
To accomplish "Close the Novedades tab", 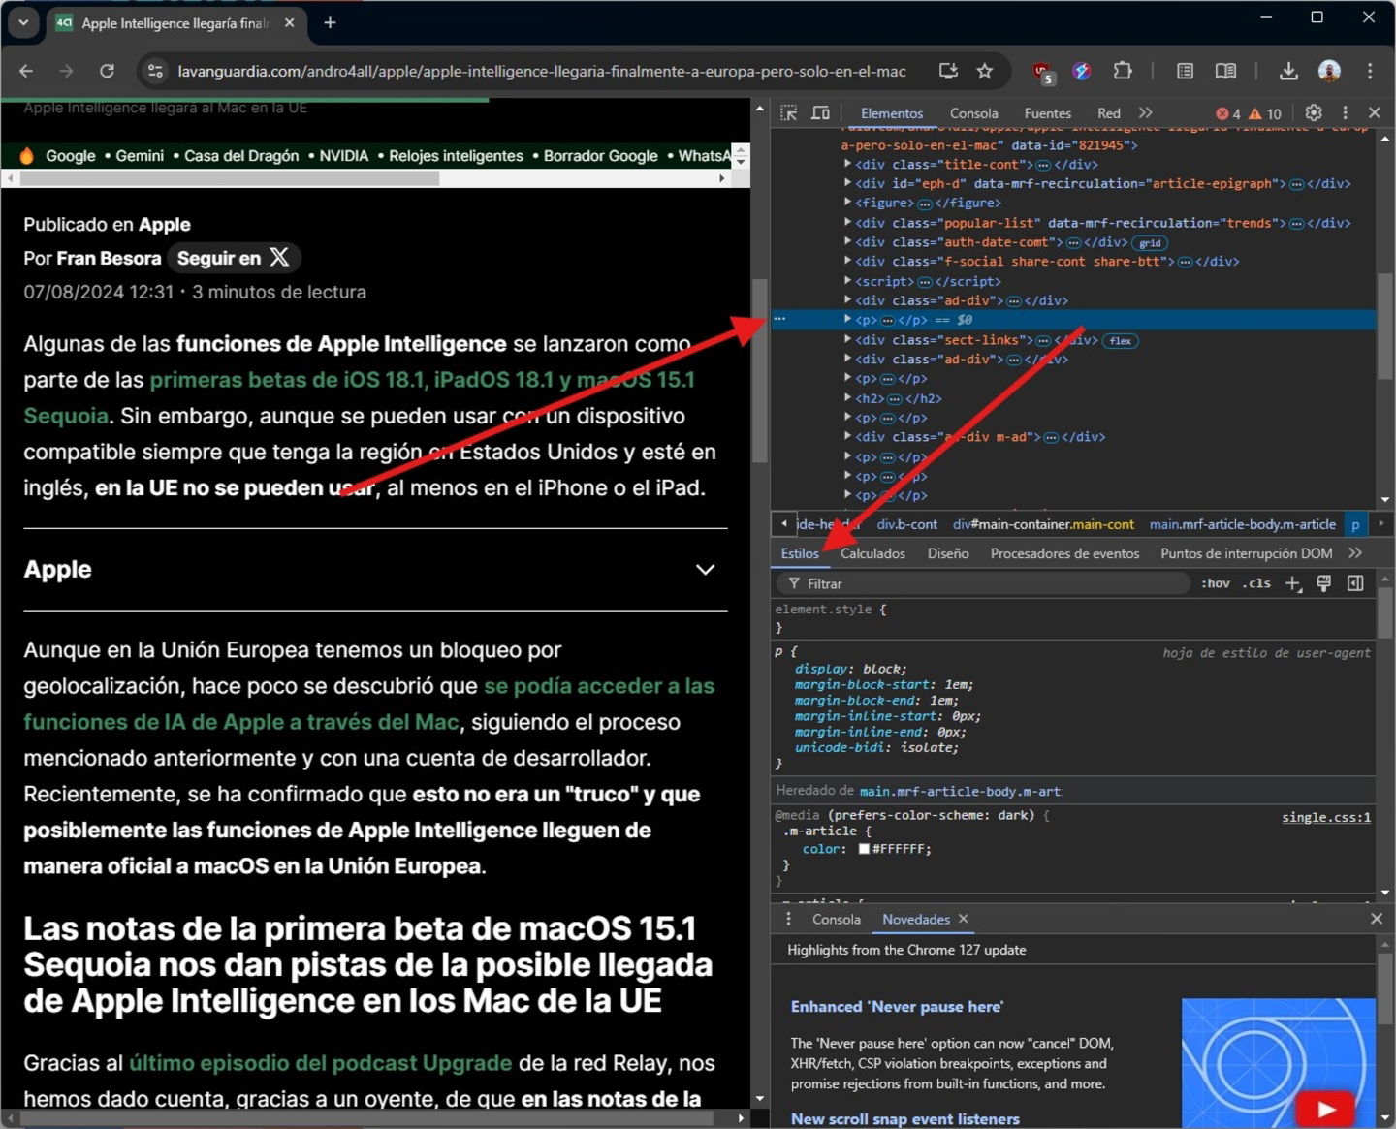I will click(x=963, y=919).
